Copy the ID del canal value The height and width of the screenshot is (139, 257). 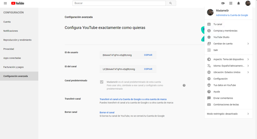coord(148,69)
